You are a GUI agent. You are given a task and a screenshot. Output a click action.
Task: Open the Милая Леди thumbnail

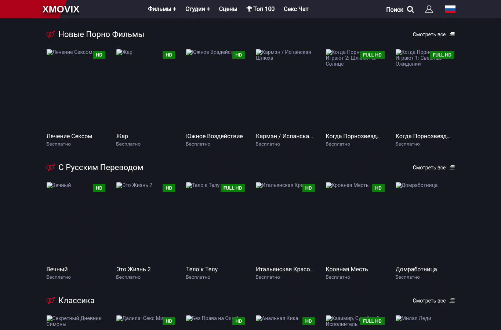tap(425, 323)
